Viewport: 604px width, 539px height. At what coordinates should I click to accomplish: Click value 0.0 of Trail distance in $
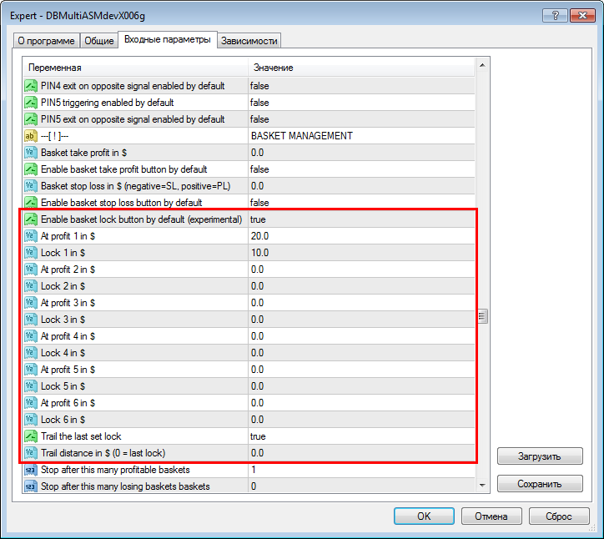[257, 453]
